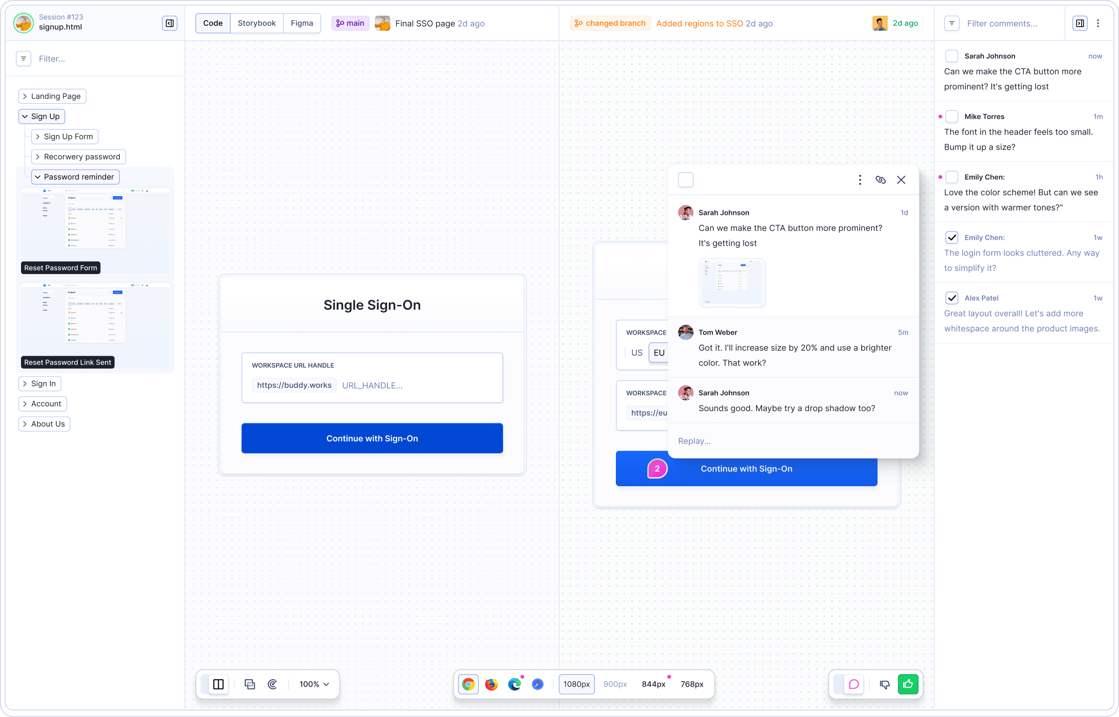
Task: Click the link/chain icon in comment popup
Action: [881, 179]
